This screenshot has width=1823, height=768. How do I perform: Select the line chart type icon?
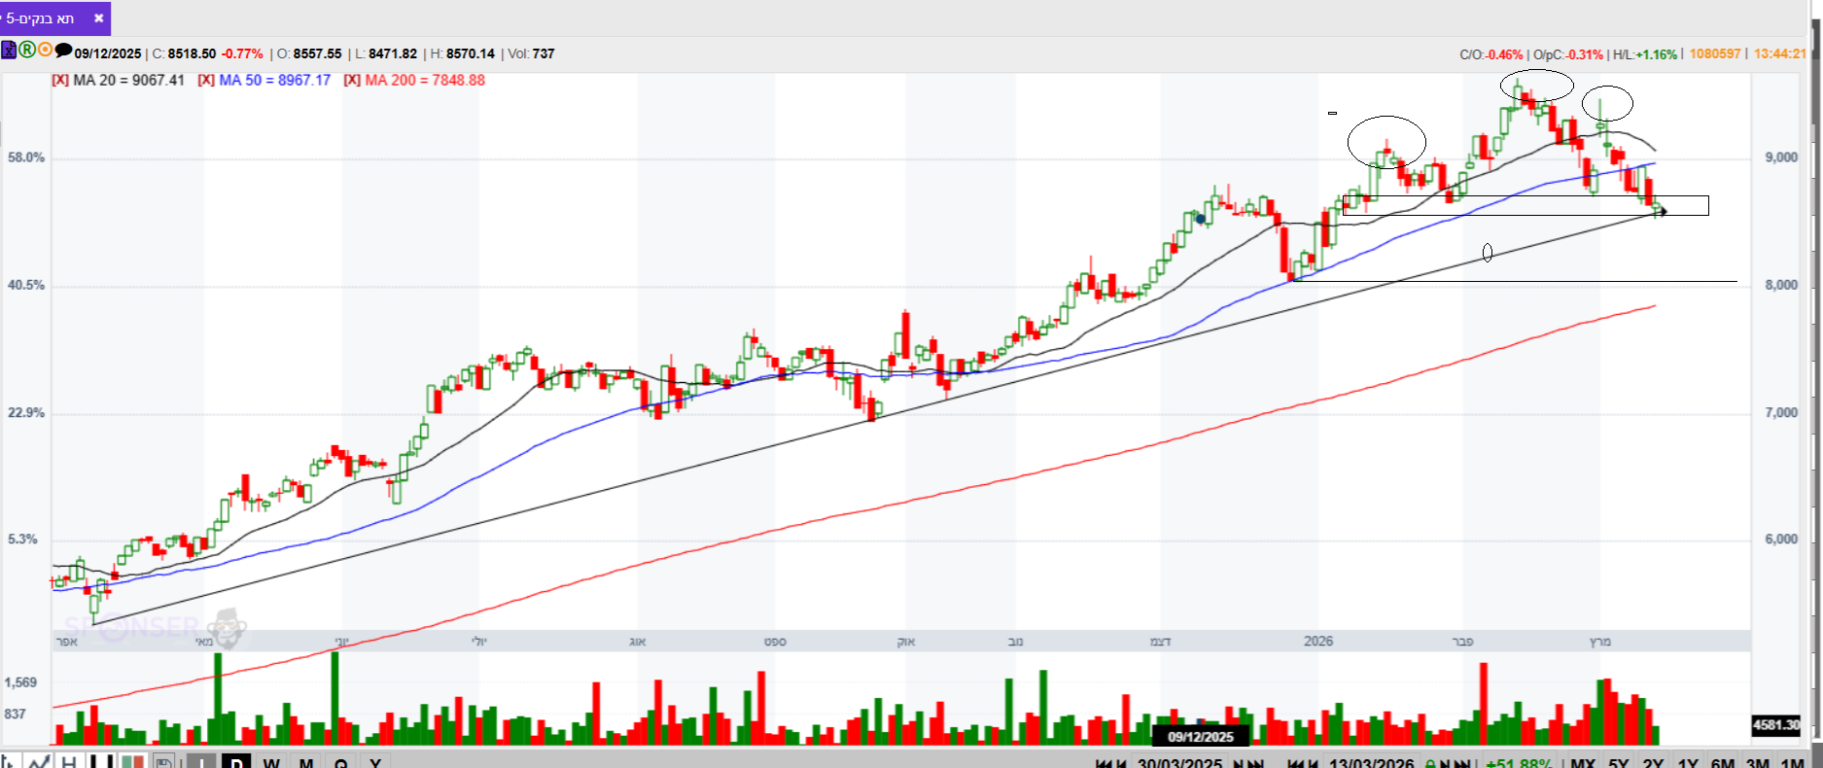pyautogui.click(x=39, y=761)
